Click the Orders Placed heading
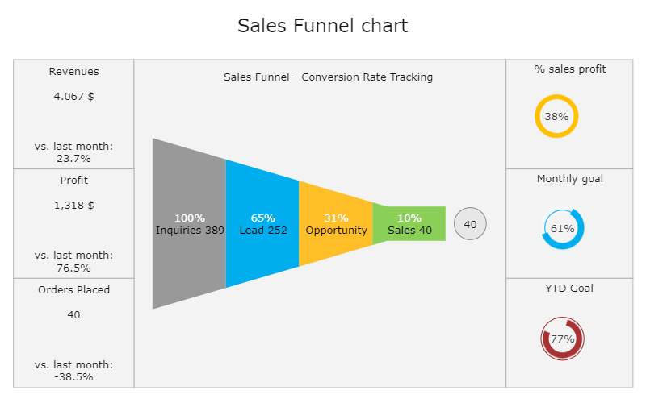This screenshot has width=646, height=403. 73,290
